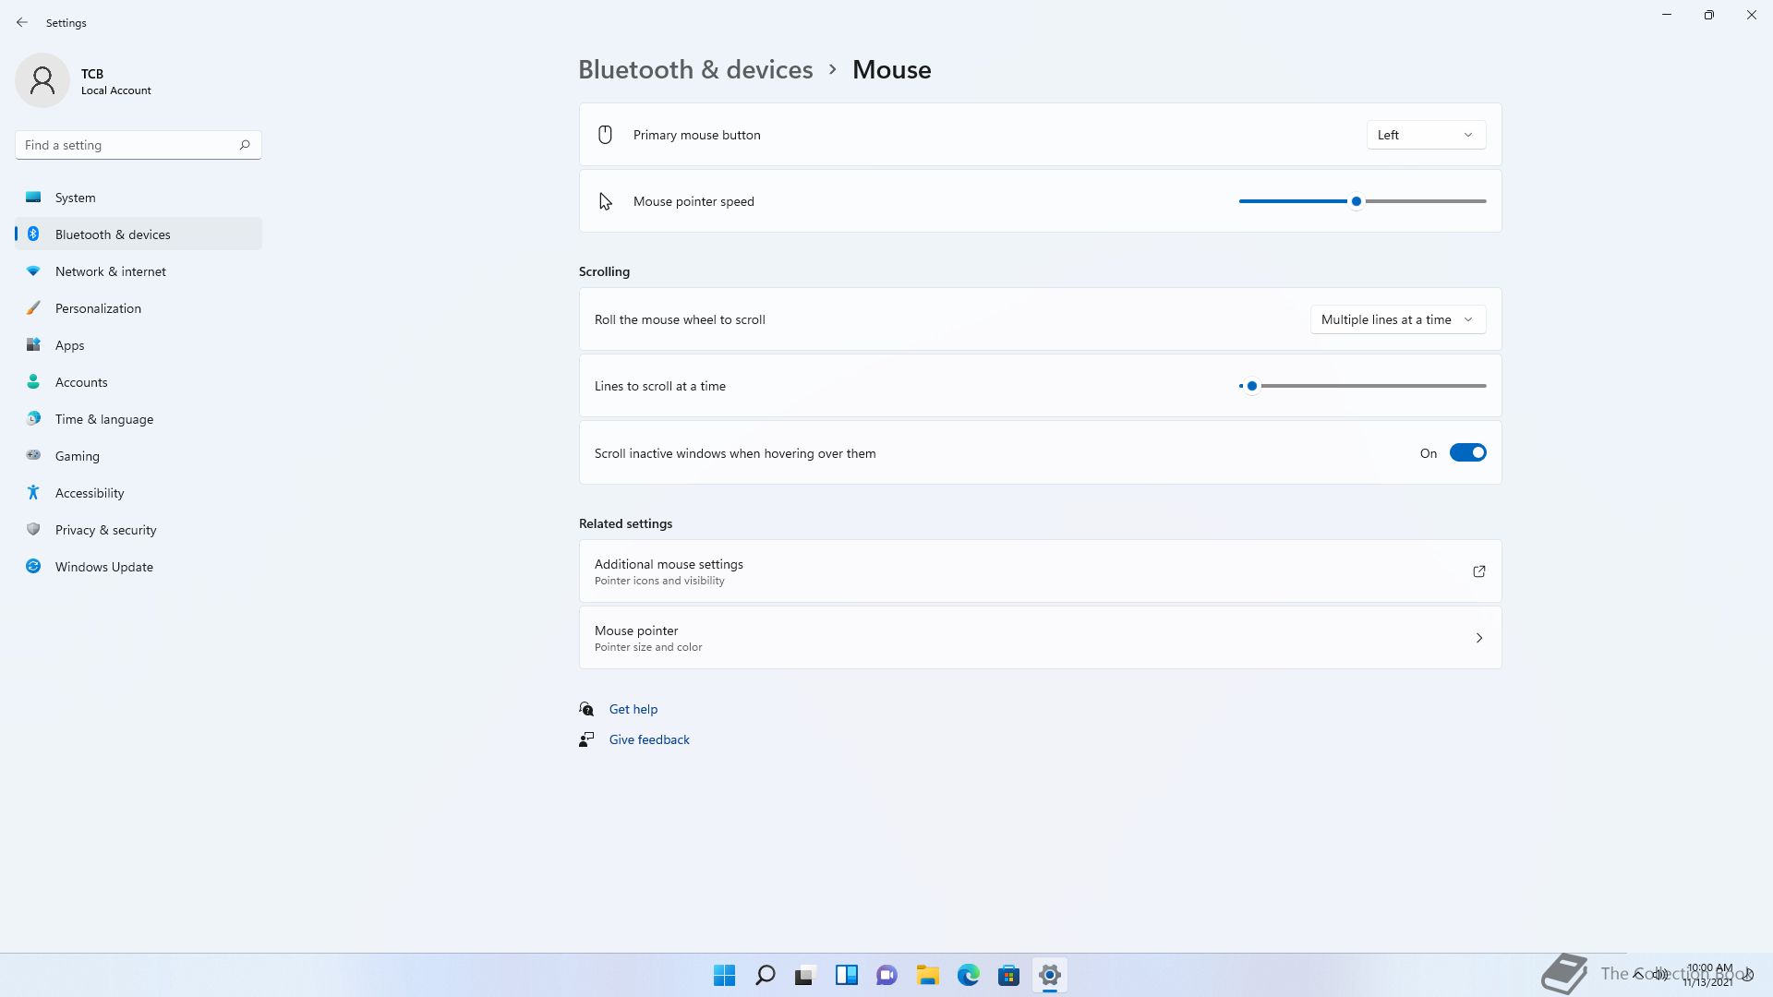Click TCB Local Account name
The height and width of the screenshot is (997, 1773).
click(116, 81)
